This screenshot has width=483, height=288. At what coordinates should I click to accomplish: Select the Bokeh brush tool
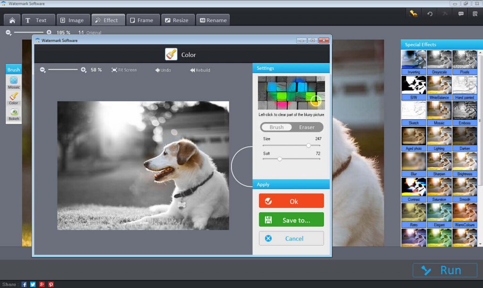(x=14, y=114)
